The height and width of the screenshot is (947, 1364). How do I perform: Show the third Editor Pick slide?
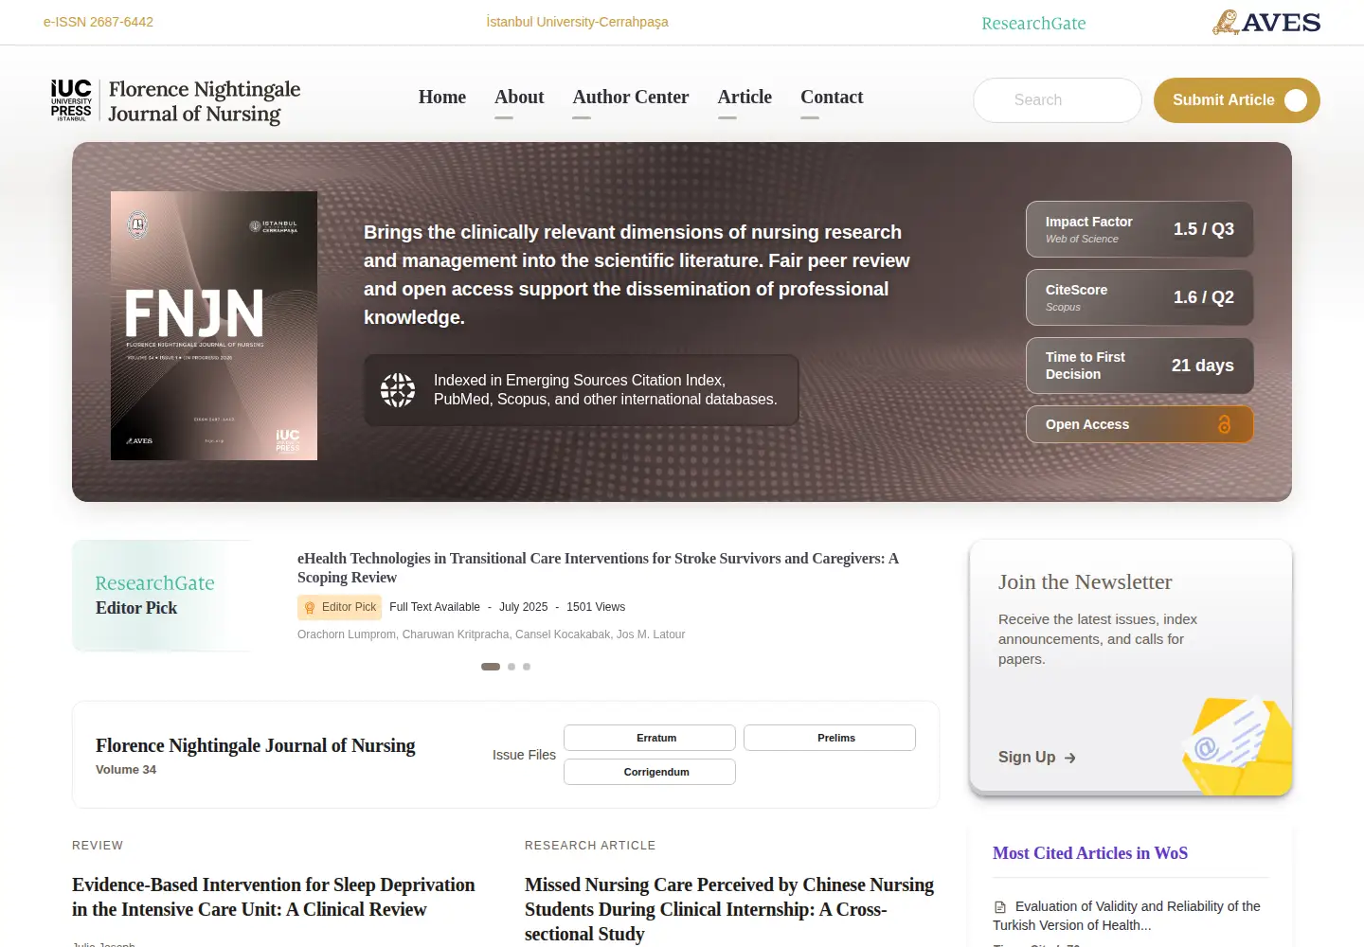[527, 667]
